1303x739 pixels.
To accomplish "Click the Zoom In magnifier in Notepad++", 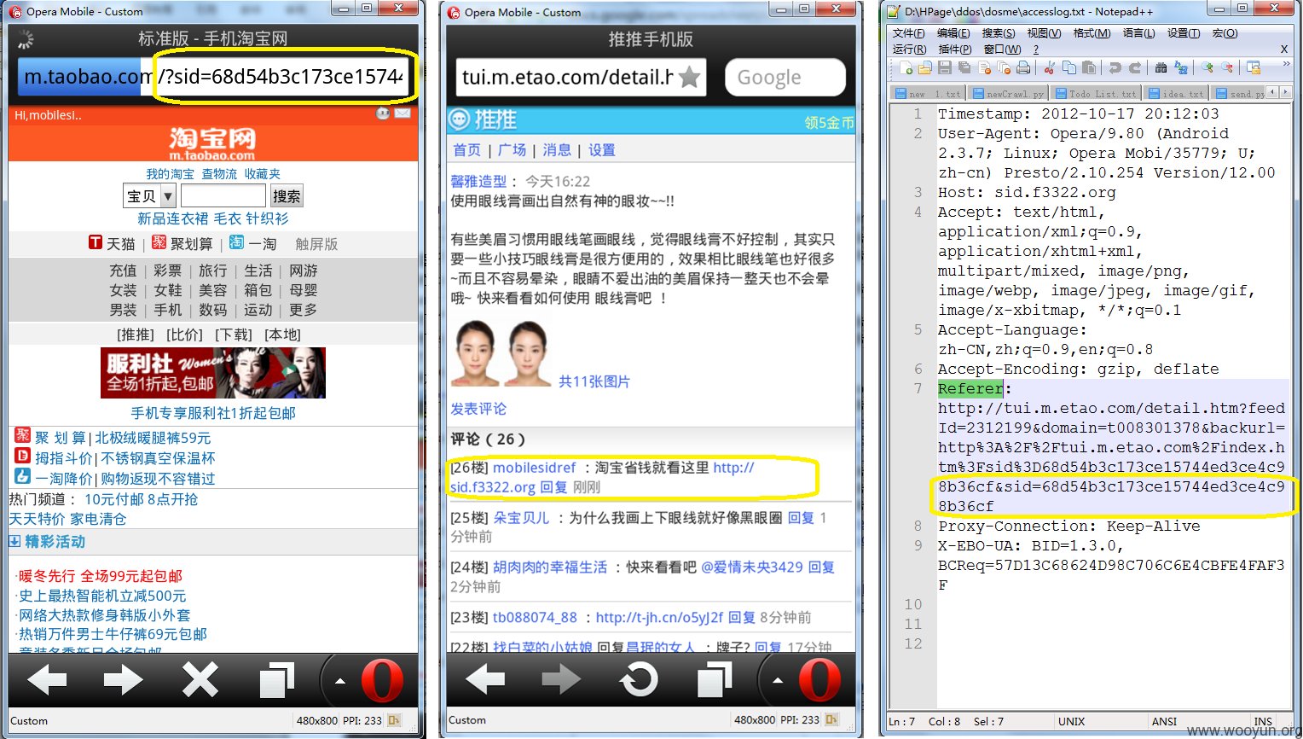I will (x=1207, y=67).
